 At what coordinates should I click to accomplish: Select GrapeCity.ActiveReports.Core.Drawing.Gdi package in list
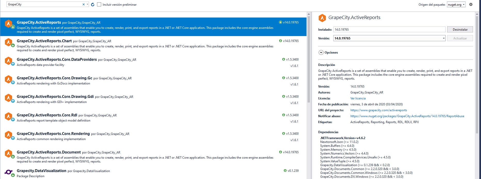(55, 97)
